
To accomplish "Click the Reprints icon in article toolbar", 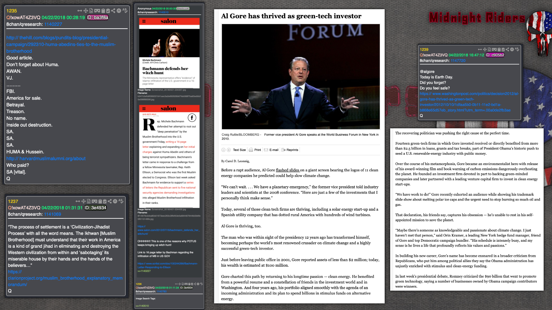I will pos(283,150).
